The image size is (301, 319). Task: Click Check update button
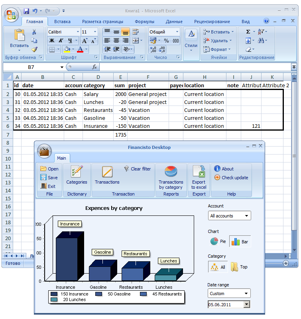[x=231, y=178]
